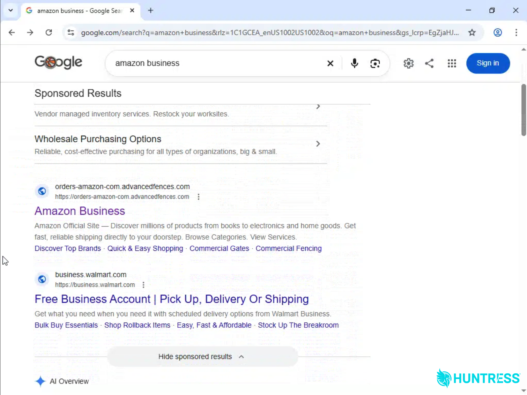Click the Sign in button
Image resolution: width=527 pixels, height=395 pixels.
tap(488, 63)
